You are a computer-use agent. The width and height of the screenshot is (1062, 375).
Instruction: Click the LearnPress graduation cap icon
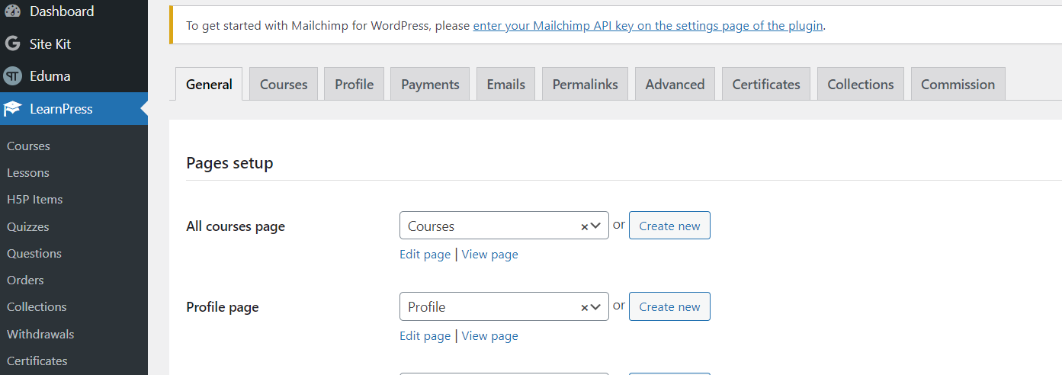point(12,109)
